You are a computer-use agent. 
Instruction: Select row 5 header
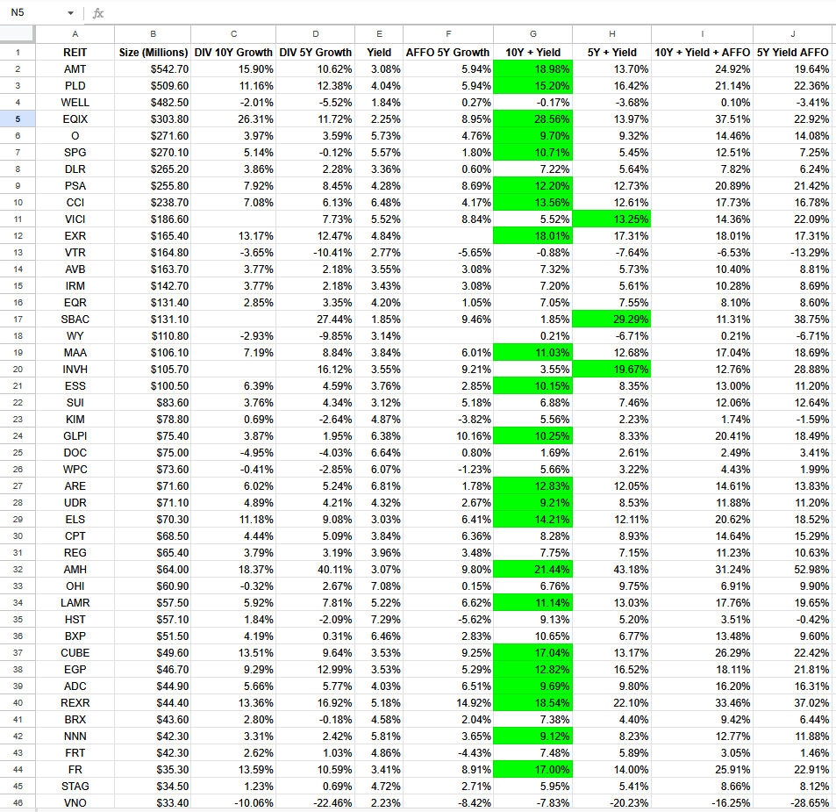click(x=18, y=119)
